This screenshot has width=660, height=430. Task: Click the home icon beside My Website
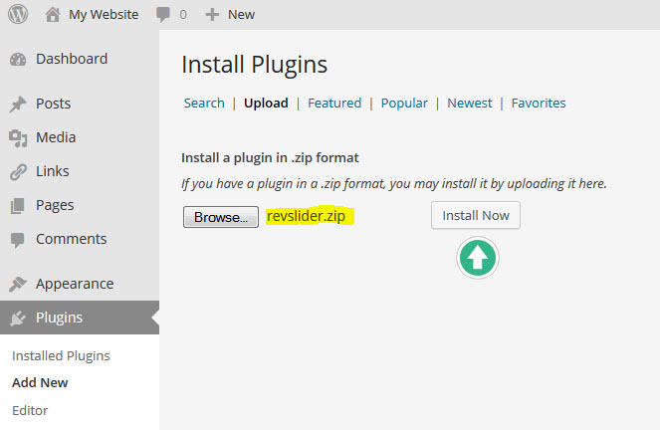click(54, 14)
